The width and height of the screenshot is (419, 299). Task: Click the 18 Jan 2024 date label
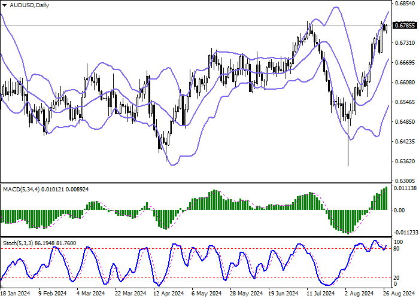click(x=16, y=294)
